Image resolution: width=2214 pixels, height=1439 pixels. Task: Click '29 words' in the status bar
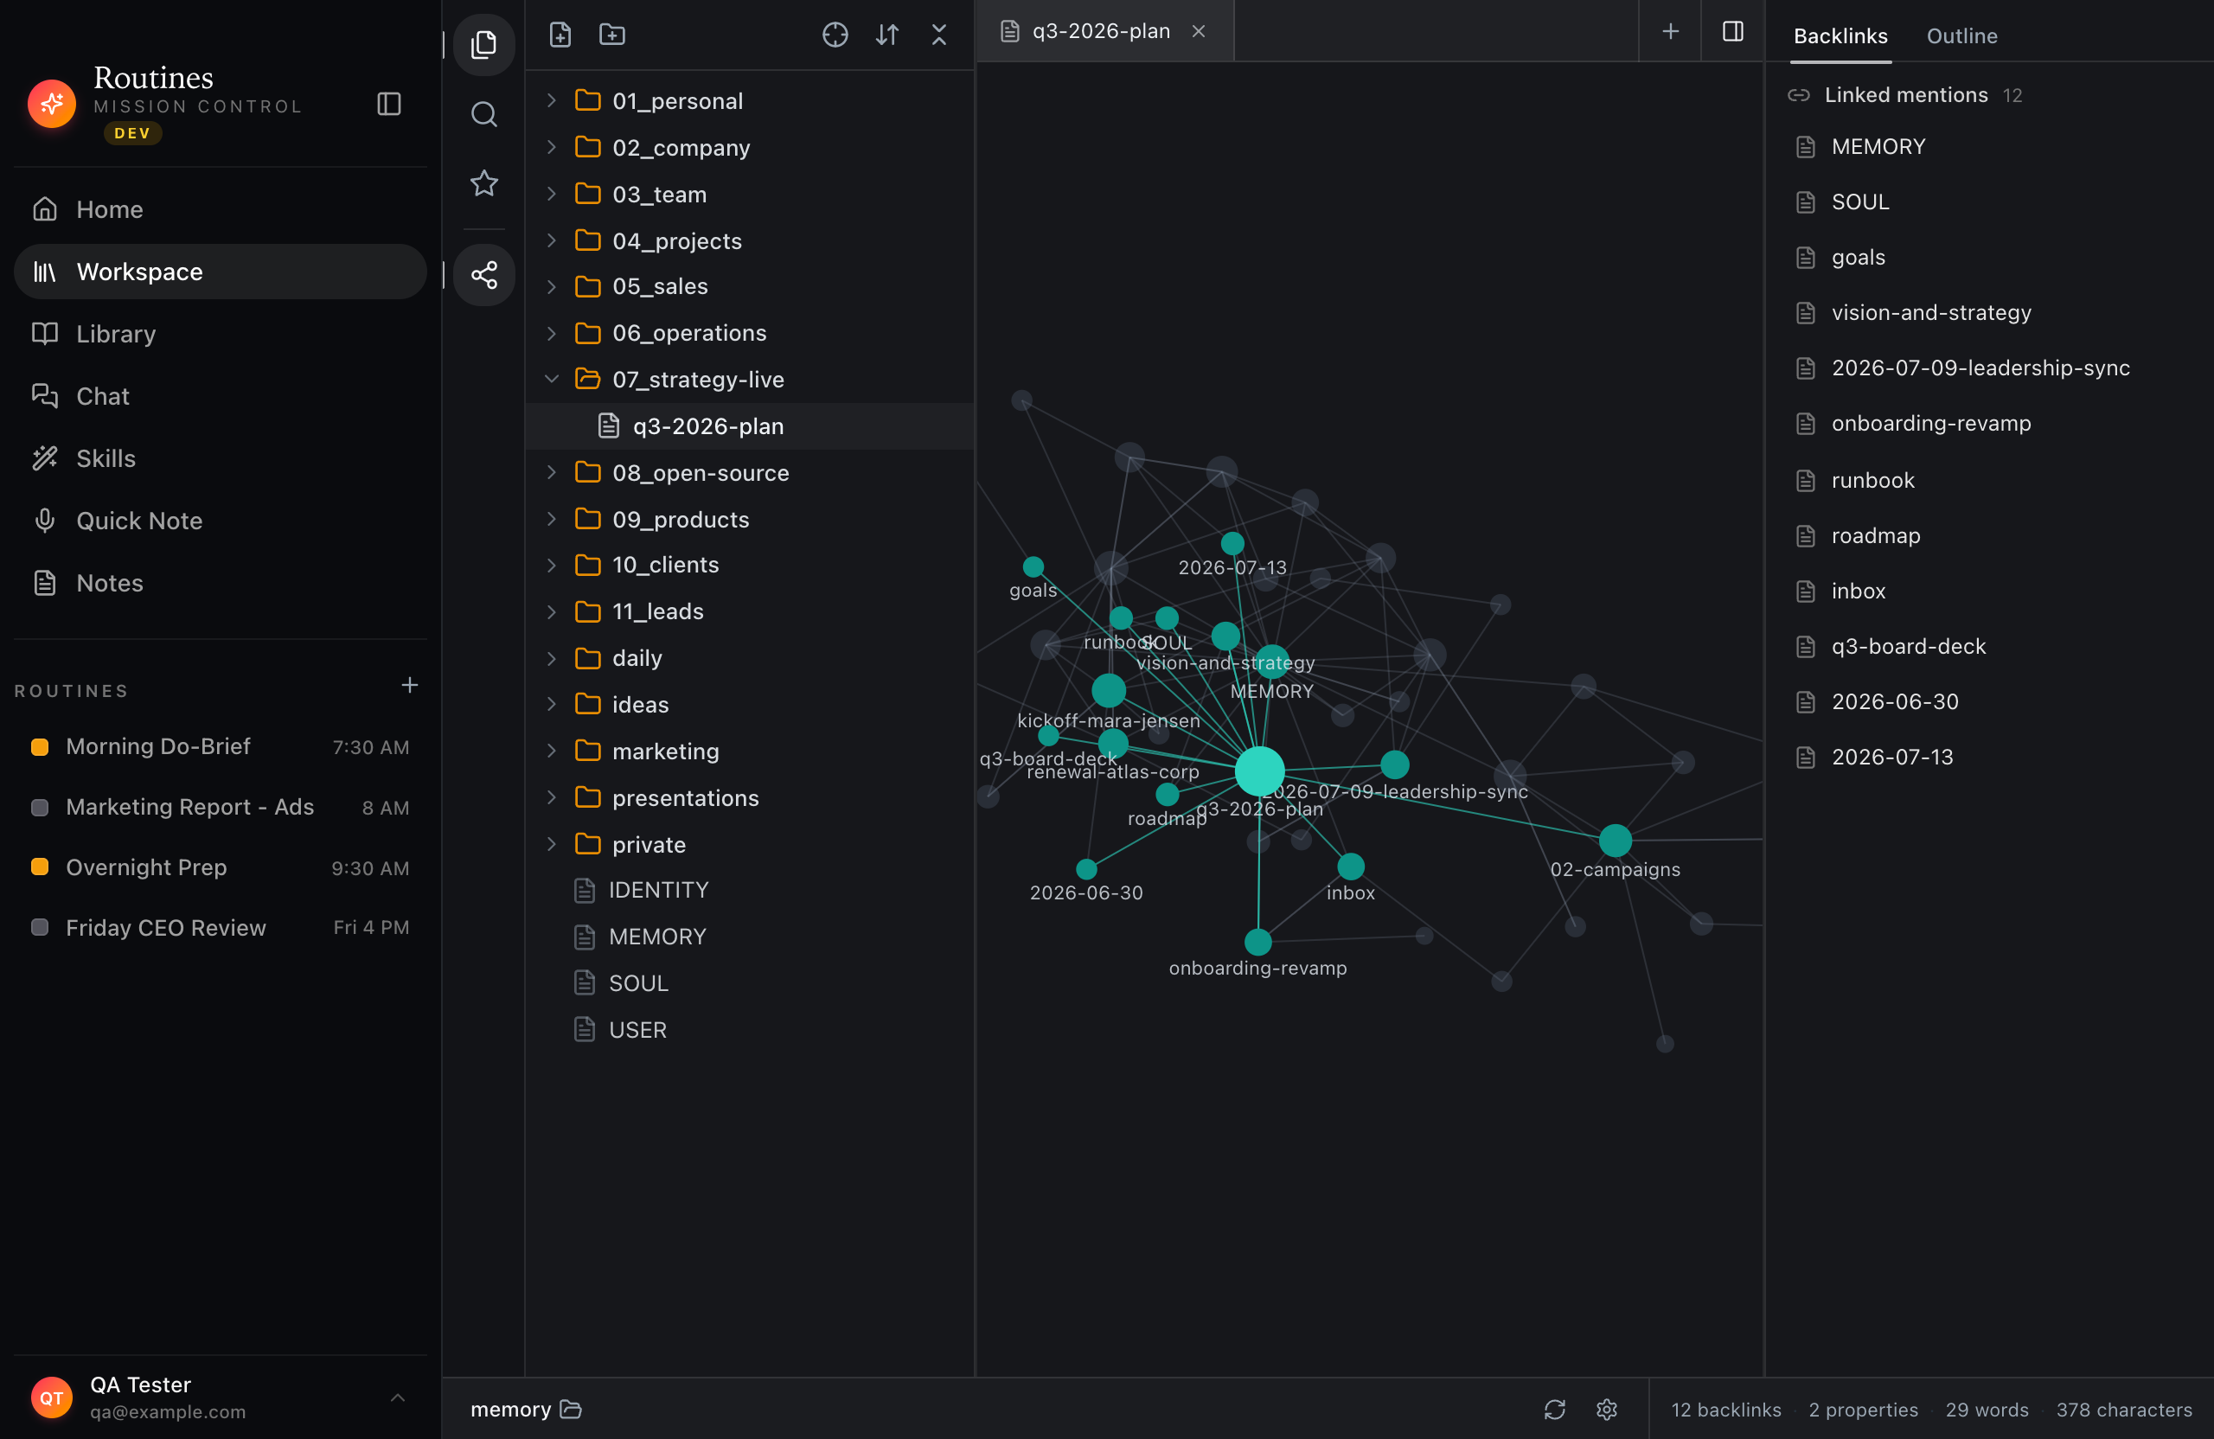pos(1987,1410)
